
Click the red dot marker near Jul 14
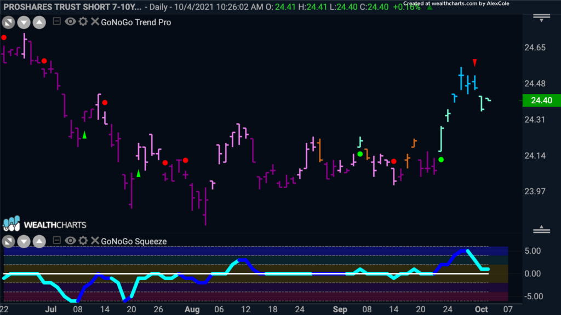coord(105,102)
